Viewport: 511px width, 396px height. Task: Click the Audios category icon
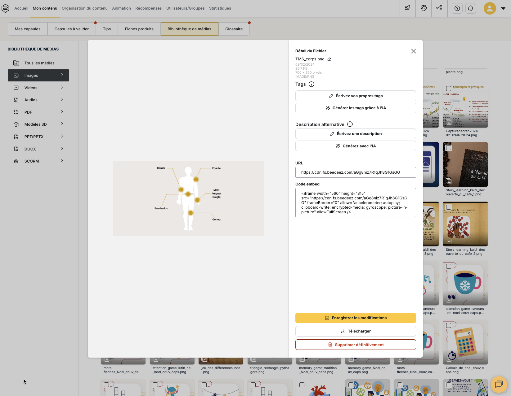point(16,100)
